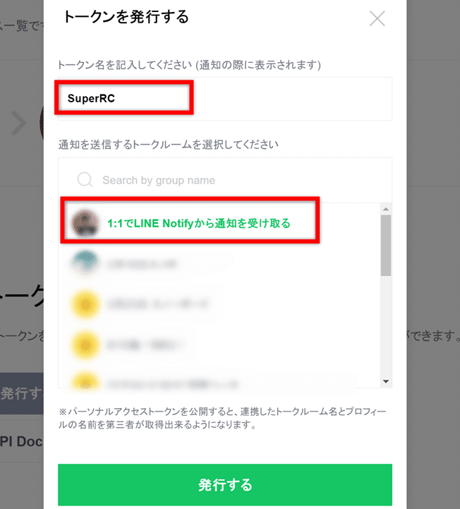The image size is (460, 509).
Task: Click the scroll down arrow of room list
Action: click(386, 381)
